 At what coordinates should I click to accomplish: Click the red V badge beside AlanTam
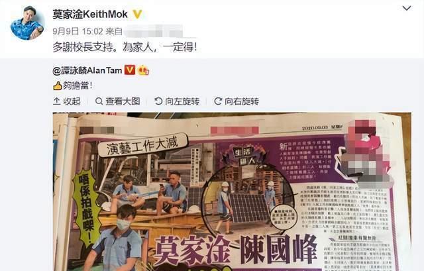tap(130, 70)
